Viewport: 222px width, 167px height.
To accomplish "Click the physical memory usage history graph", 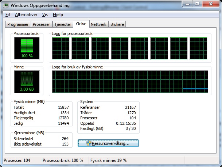I will tap(130, 81).
